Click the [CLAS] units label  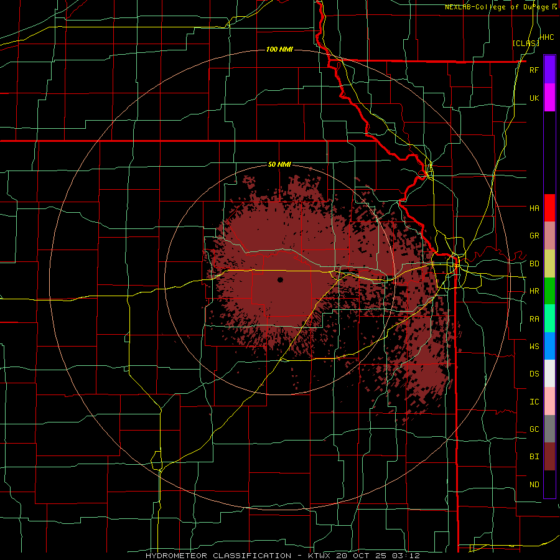point(526,43)
